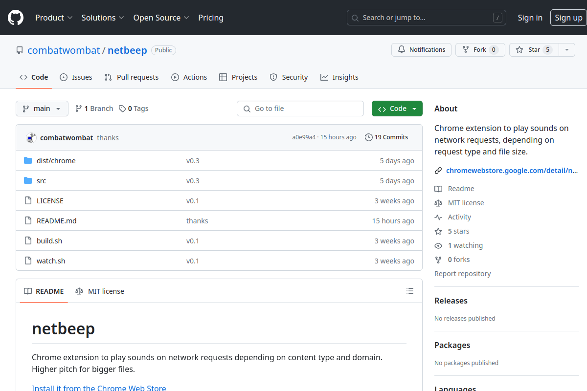Go to the Pricing page
Screen dimensions: 587x391
211,18
